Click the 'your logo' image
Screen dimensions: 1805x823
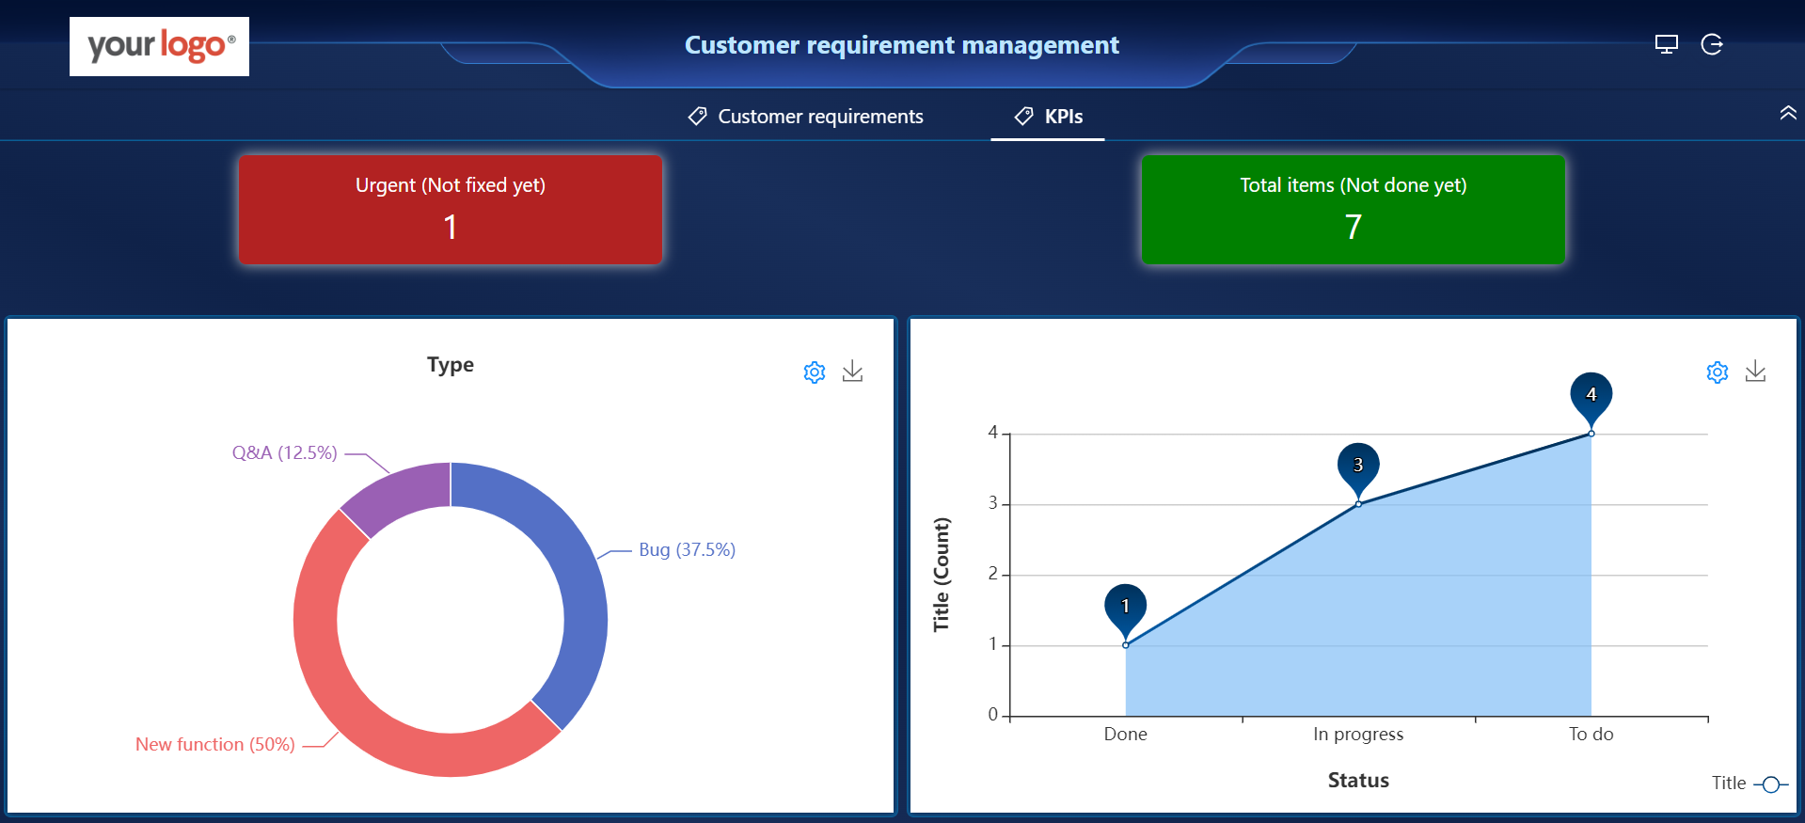click(x=159, y=46)
